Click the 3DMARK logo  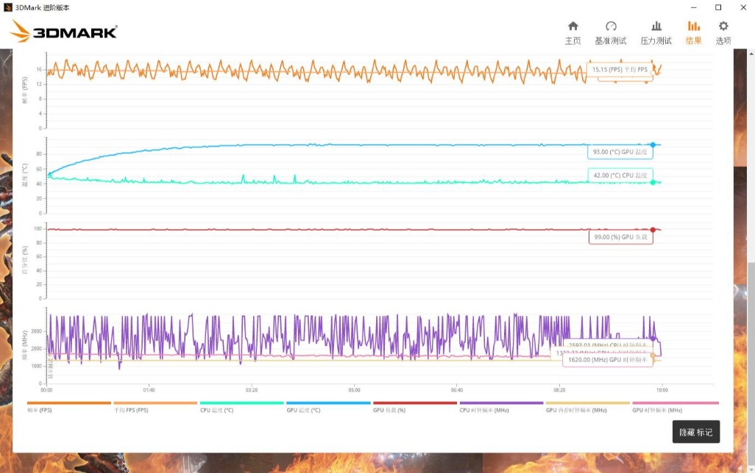coord(63,32)
